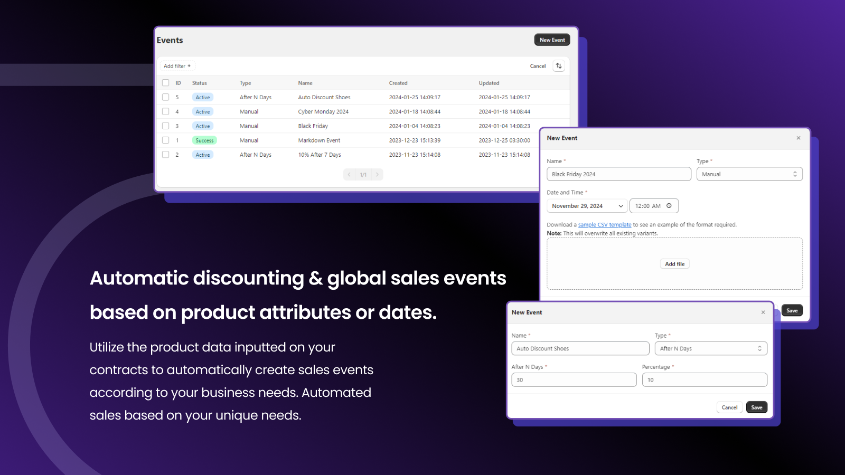Close the Black Friday 2024 New Event dialog

[x=799, y=138]
